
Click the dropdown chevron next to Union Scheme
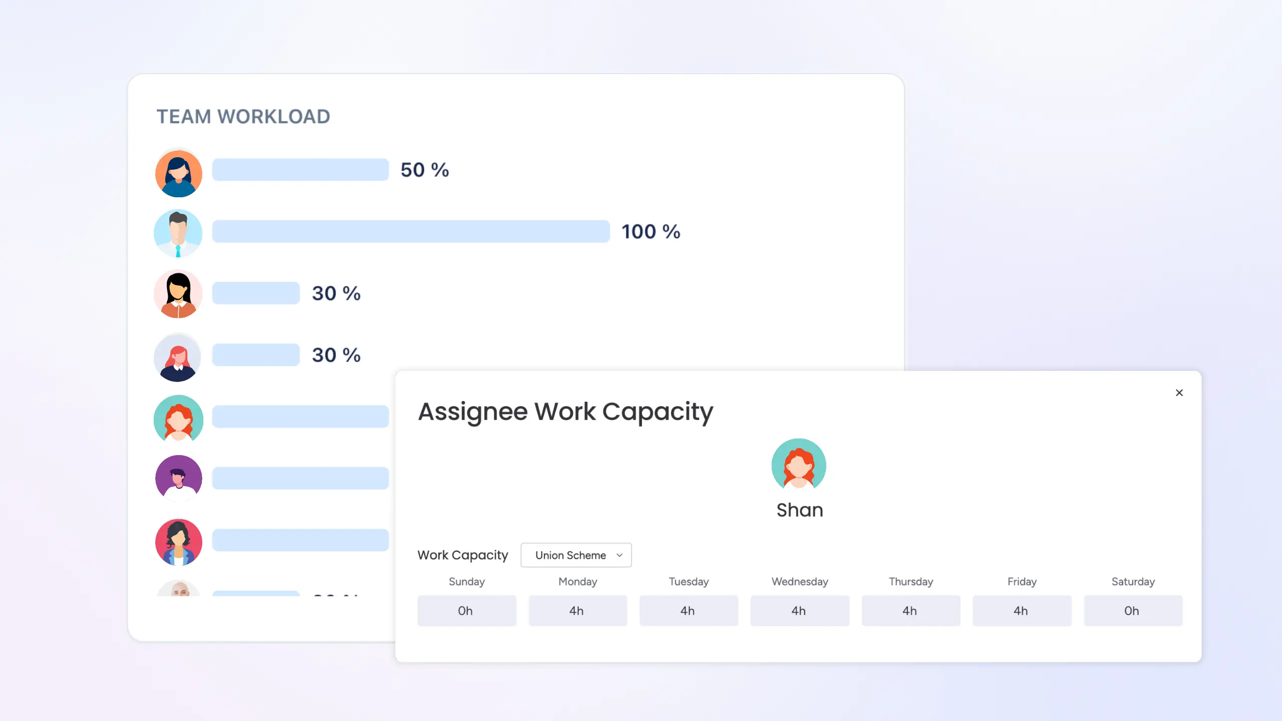[619, 555]
